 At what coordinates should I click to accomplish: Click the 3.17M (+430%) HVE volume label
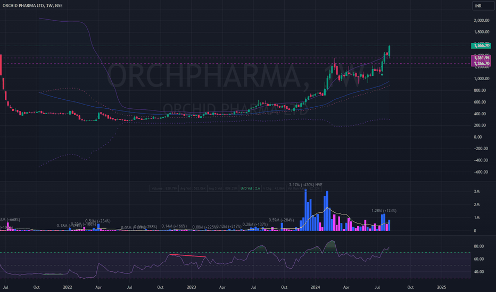click(x=305, y=185)
